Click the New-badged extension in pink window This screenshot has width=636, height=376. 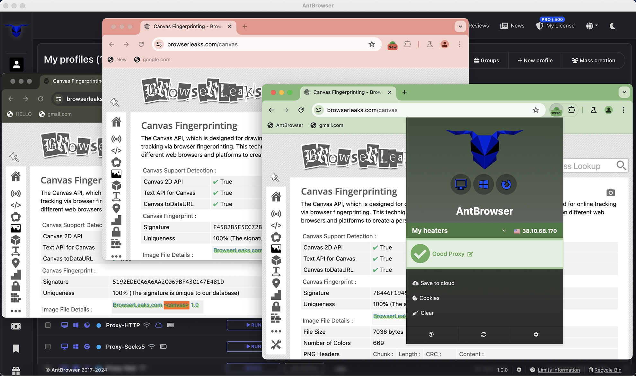(392, 45)
